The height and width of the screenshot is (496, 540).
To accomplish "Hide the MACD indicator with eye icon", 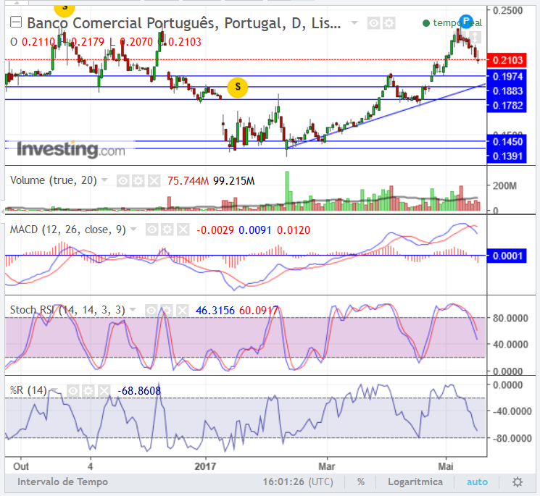I will 152,230.
